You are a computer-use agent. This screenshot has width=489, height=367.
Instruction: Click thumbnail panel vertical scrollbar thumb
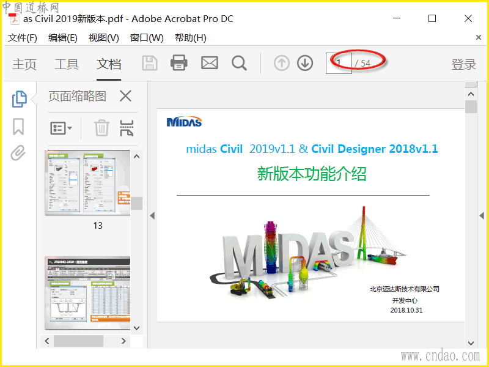click(136, 203)
